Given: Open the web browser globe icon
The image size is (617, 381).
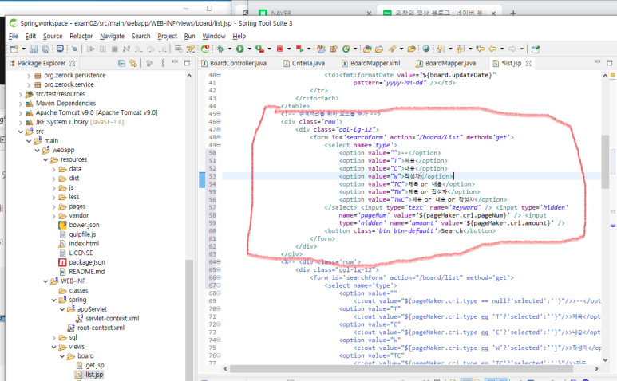Looking at the screenshot, I should [x=426, y=49].
